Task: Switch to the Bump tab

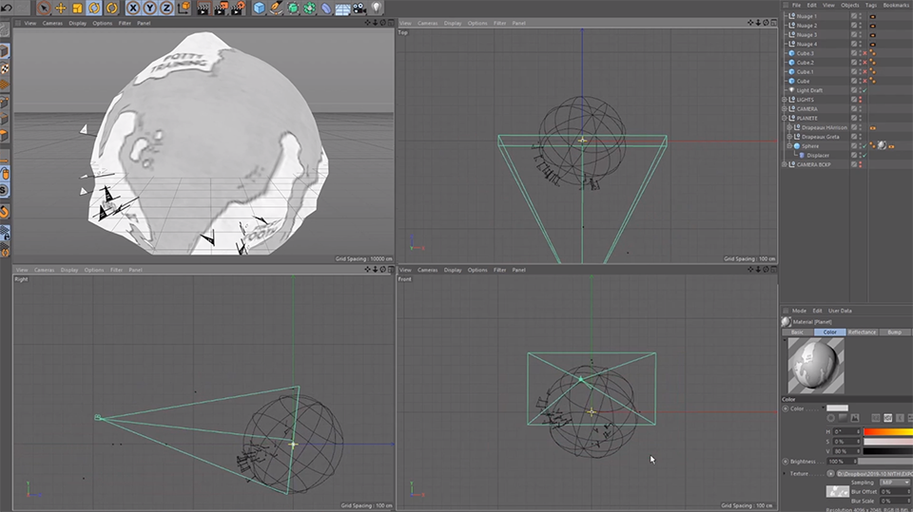Action: click(894, 332)
